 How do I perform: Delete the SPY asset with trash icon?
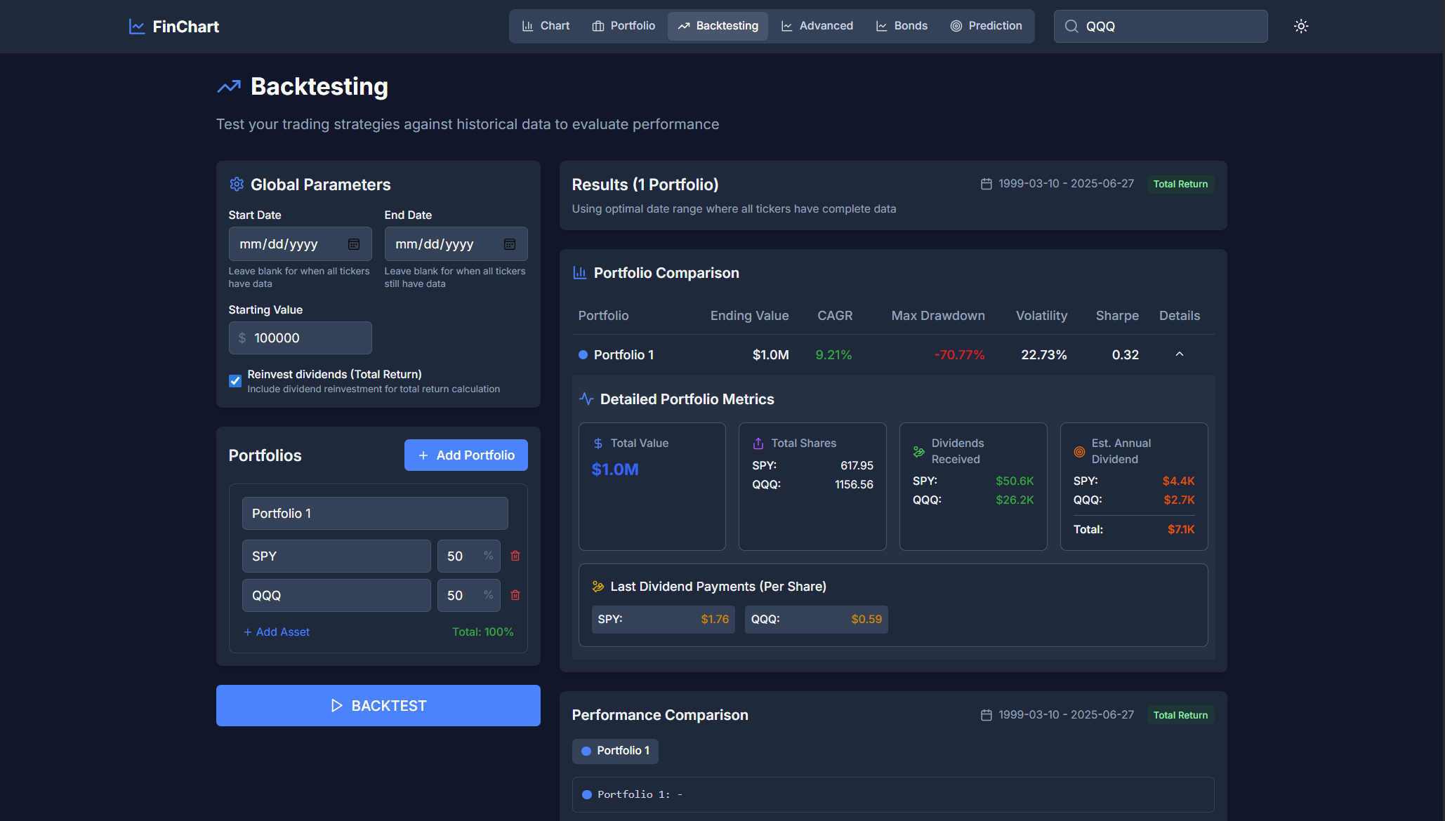click(515, 556)
